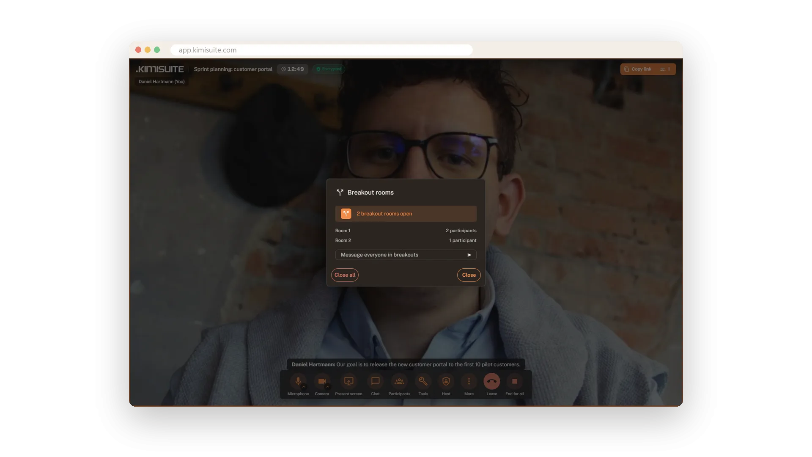Click the Encrypted status badge
The image size is (812, 457).
(329, 69)
